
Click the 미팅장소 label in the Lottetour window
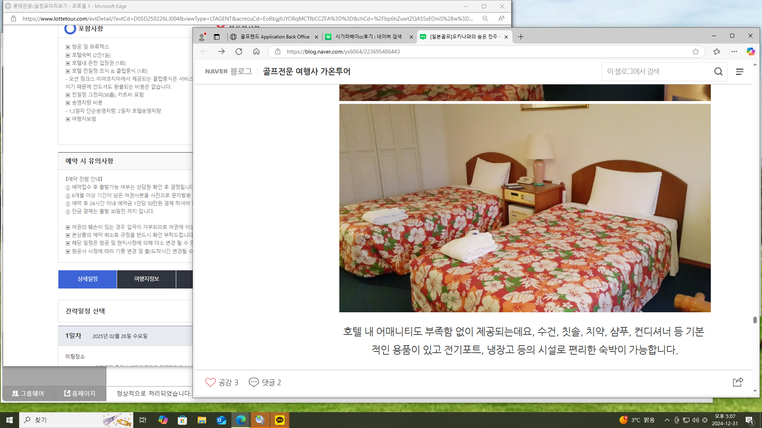(75, 357)
